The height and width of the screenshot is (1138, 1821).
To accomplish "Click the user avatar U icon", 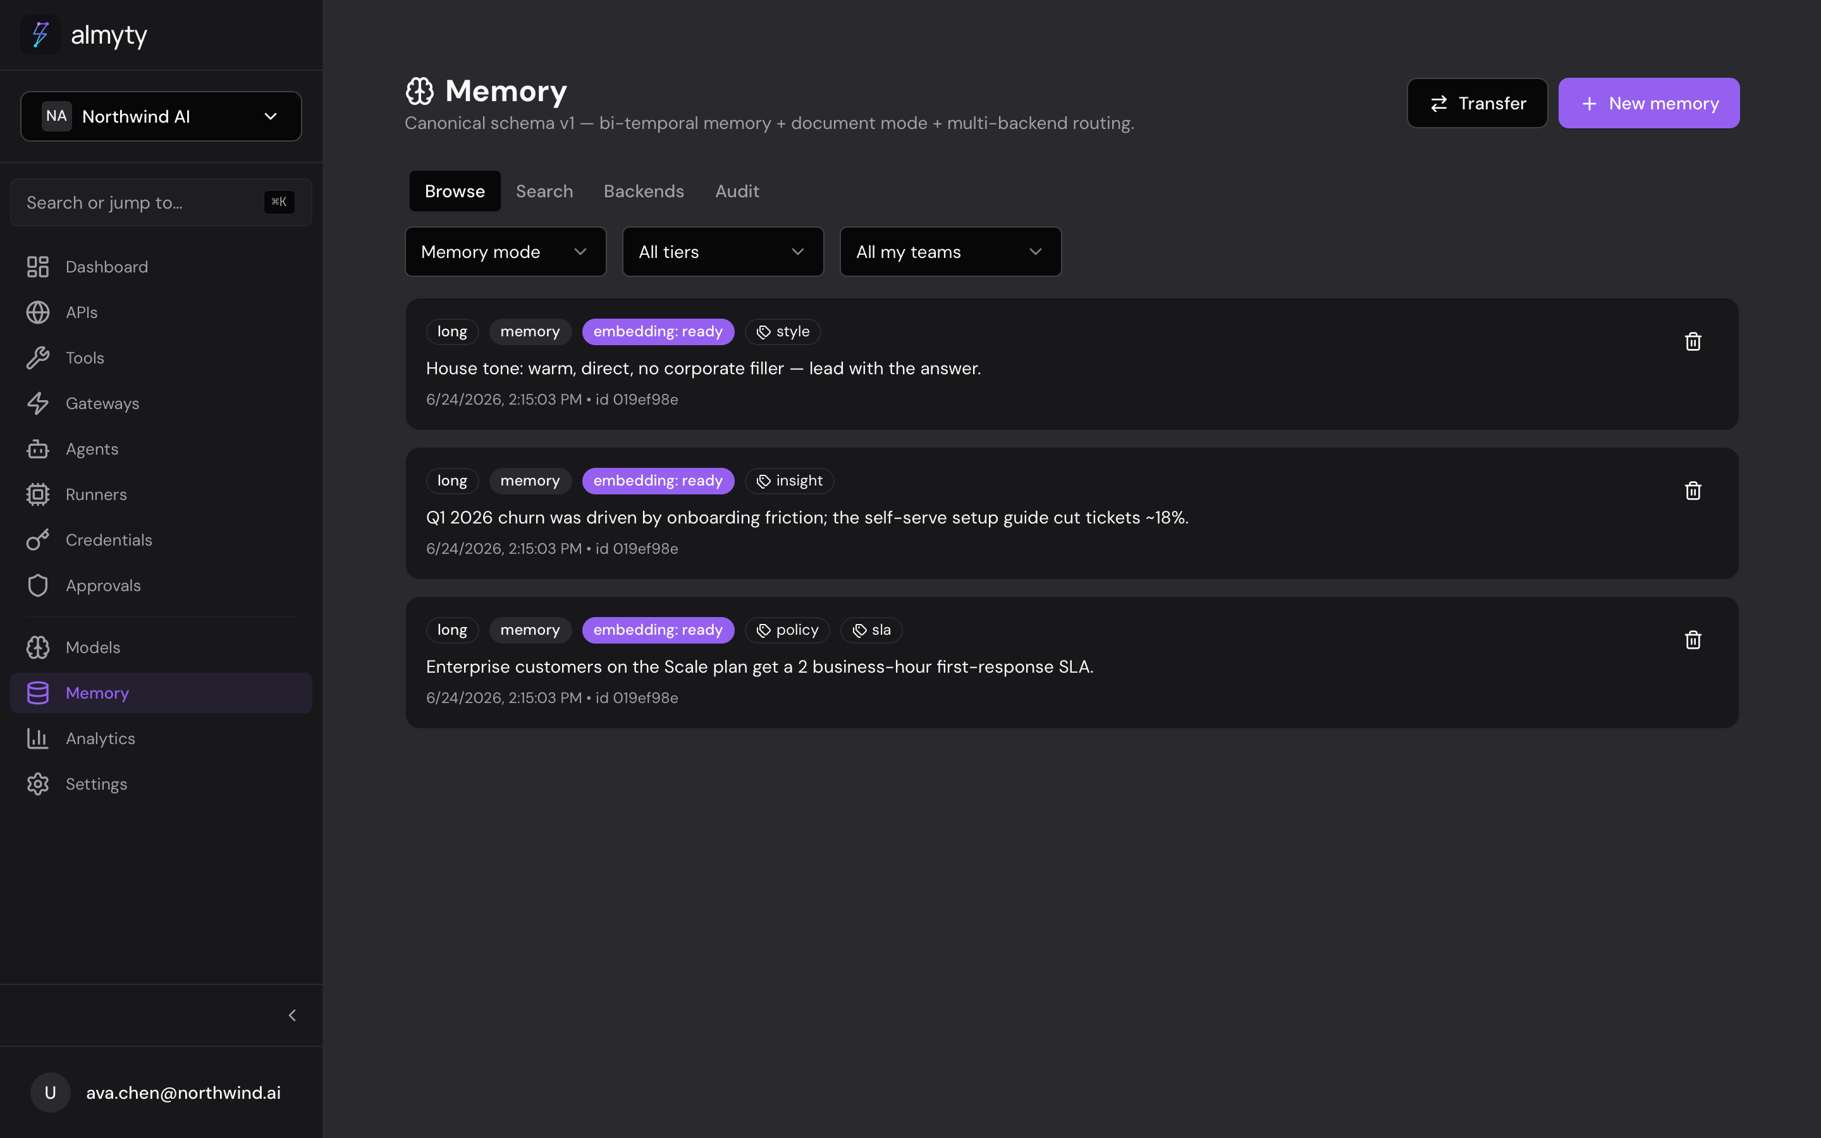I will coord(51,1093).
